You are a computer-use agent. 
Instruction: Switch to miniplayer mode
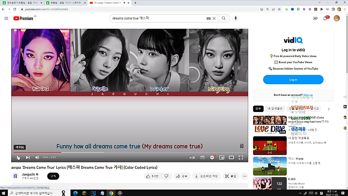coord(222,158)
